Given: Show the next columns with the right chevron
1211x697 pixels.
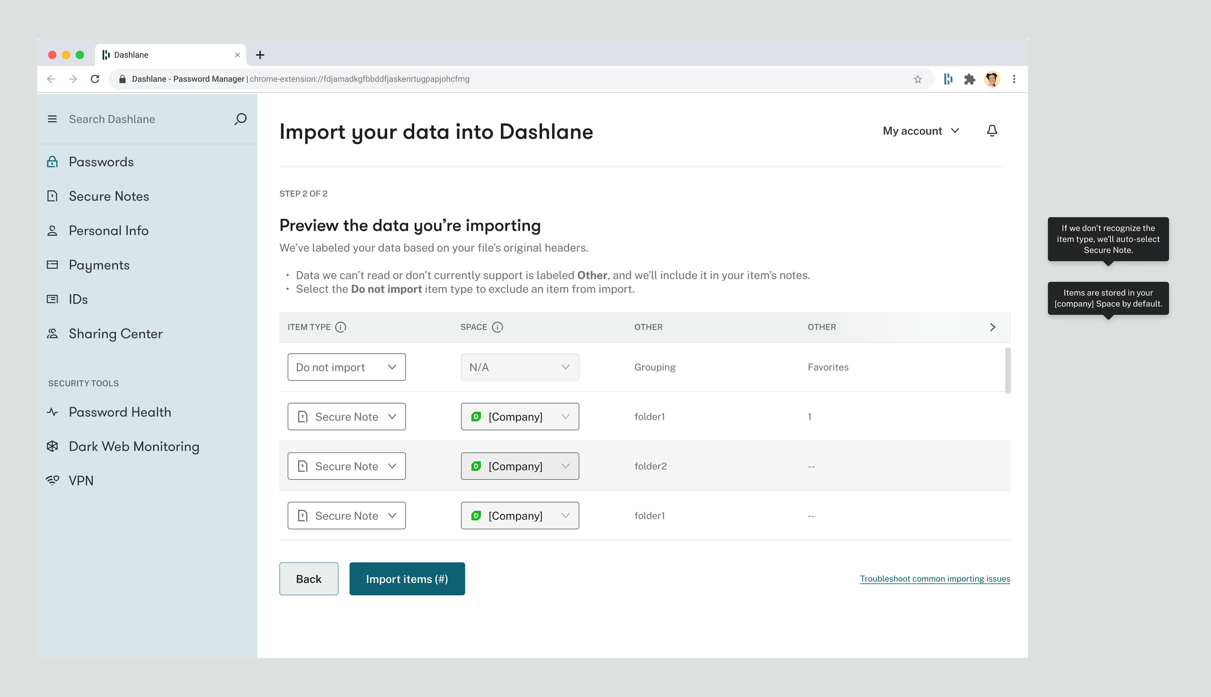Looking at the screenshot, I should click(x=992, y=327).
